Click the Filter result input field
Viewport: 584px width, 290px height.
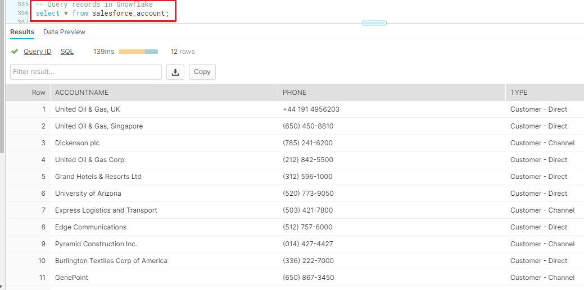coord(85,72)
